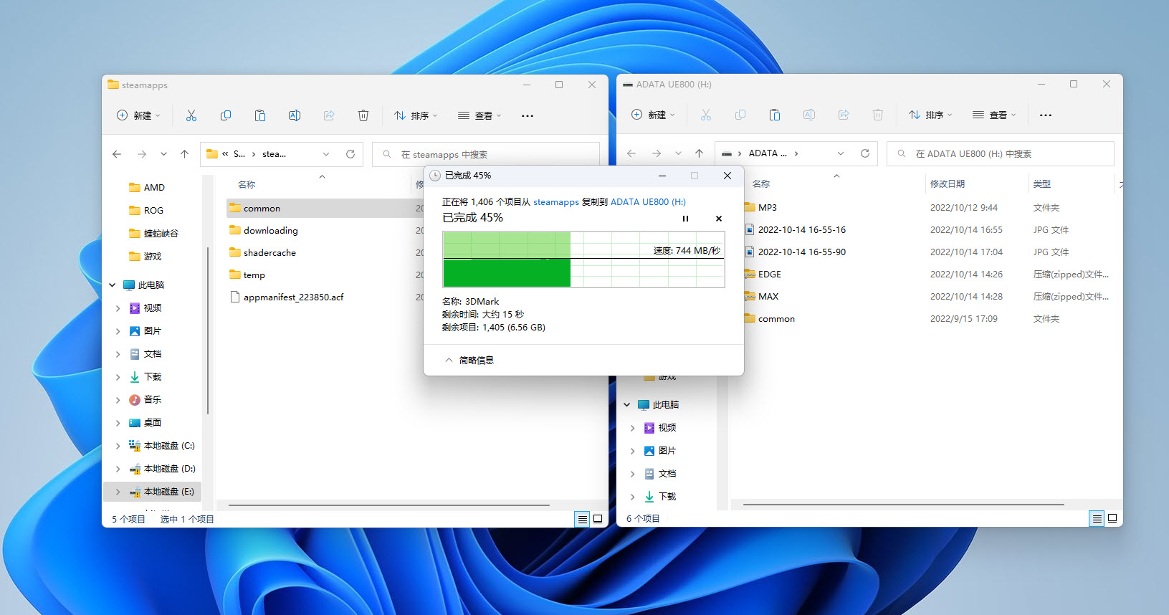Click the Copy icon in steamapps toolbar
Screen dimensions: 1169x615
[x=226, y=115]
